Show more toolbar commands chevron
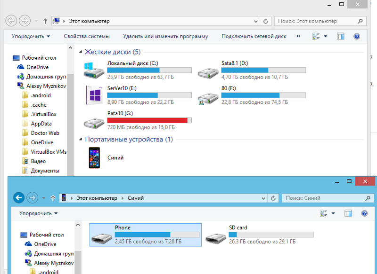This screenshot has width=377, height=274. click(298, 36)
